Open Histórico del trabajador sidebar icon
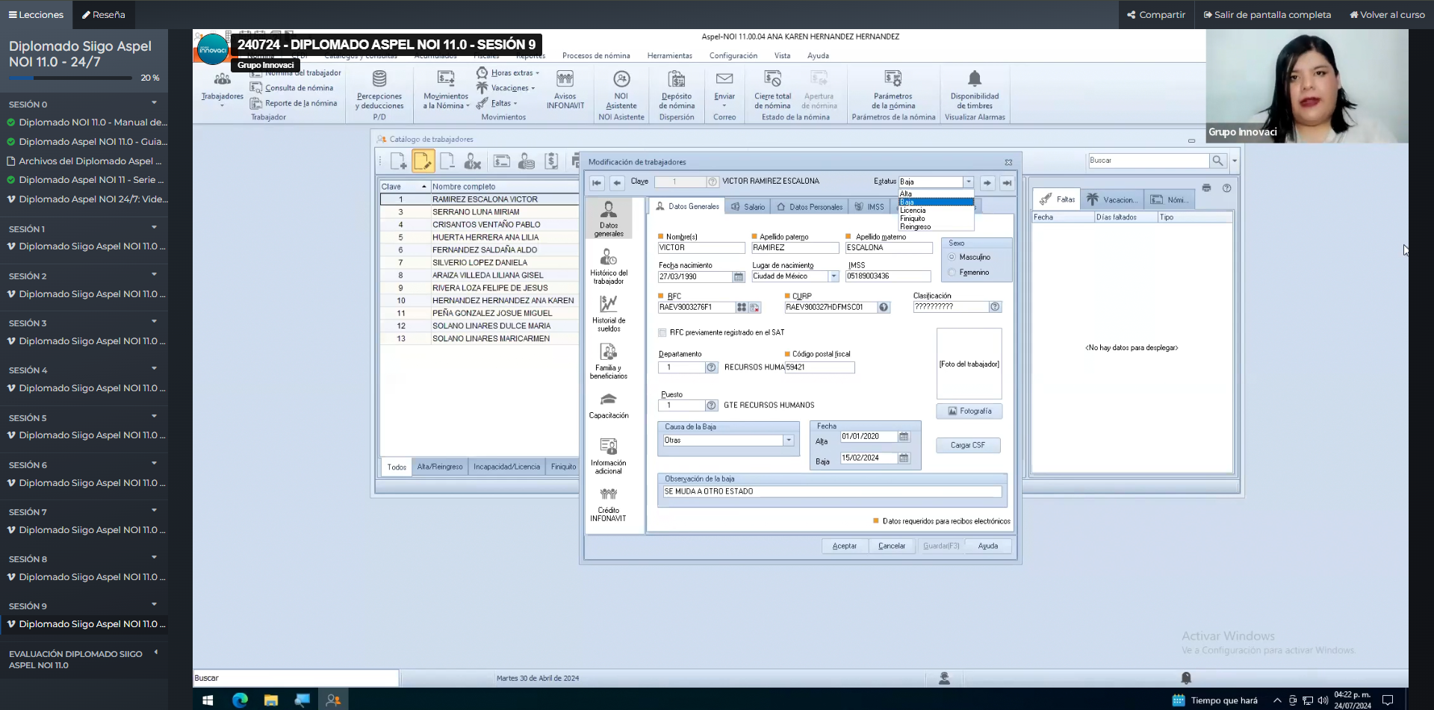Viewport: 1434px width, 710px height. pos(609,258)
